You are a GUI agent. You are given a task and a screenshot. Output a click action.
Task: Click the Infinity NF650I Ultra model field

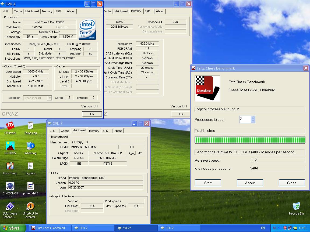pyautogui.click(x=94, y=147)
